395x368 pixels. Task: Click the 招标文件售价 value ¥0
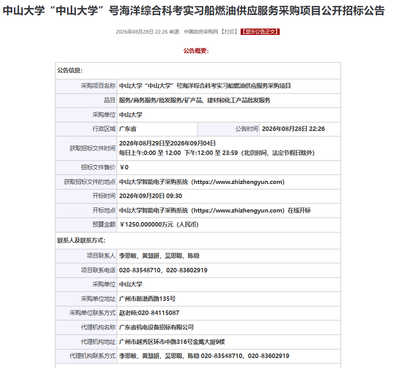tap(124, 168)
